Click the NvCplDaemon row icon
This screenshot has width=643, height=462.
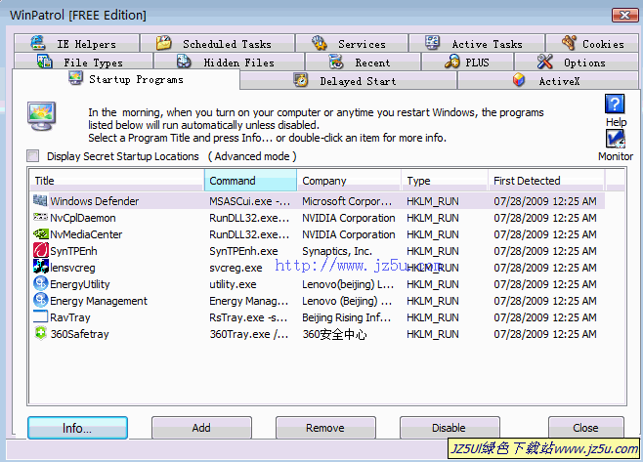pyautogui.click(x=40, y=217)
